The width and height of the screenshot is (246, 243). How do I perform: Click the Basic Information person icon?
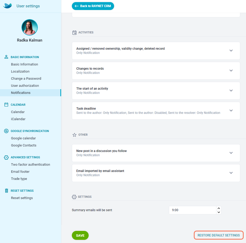[x=6, y=57]
